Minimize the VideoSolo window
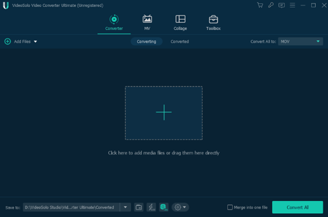The image size is (328, 217). [x=303, y=5]
